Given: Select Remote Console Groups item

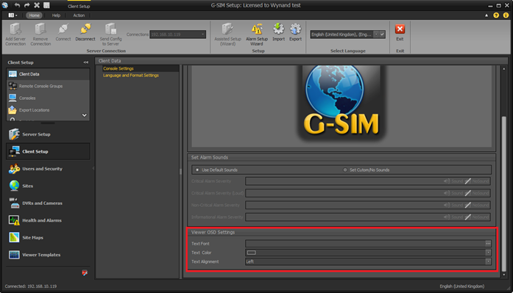Looking at the screenshot, I should click(48, 86).
